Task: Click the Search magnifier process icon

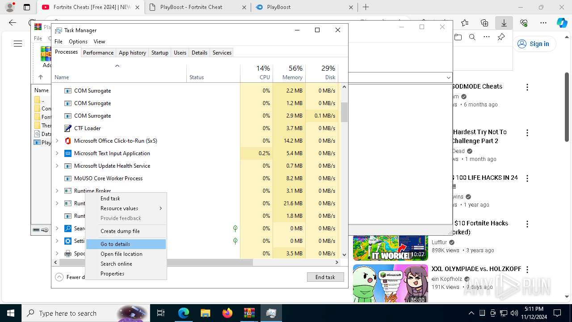Action: click(x=68, y=228)
